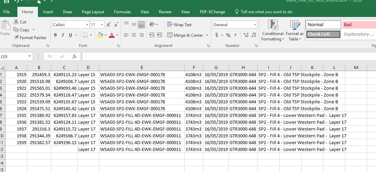Open Conditional Formatting menu
Image resolution: width=376 pixels, height=172 pixels.
coord(273,30)
